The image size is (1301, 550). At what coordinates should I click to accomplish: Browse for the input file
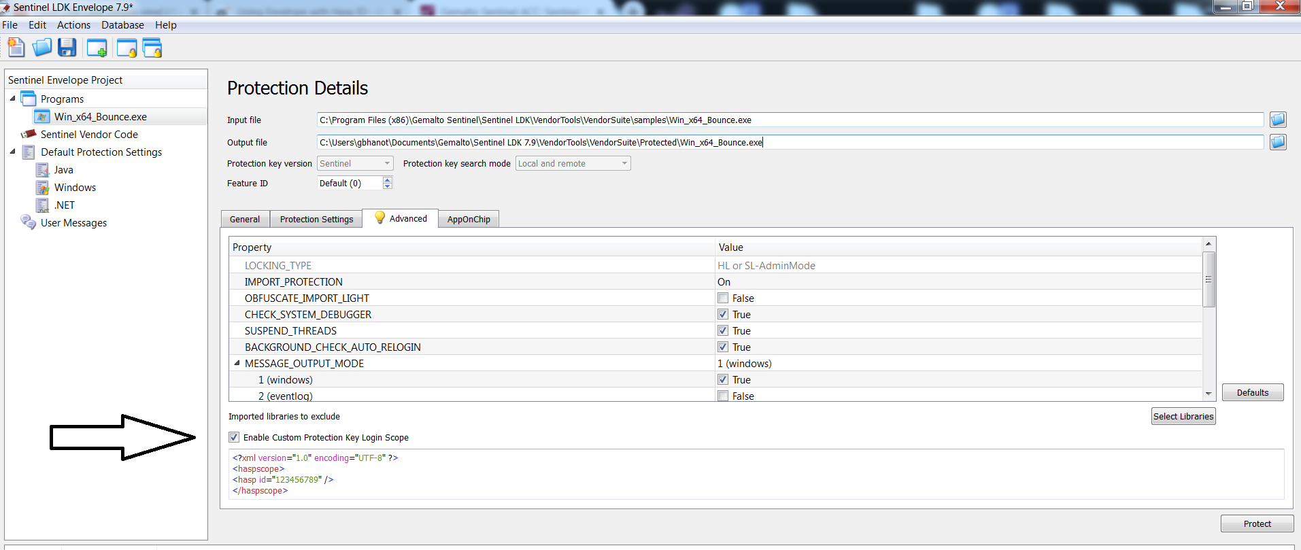pyautogui.click(x=1278, y=120)
